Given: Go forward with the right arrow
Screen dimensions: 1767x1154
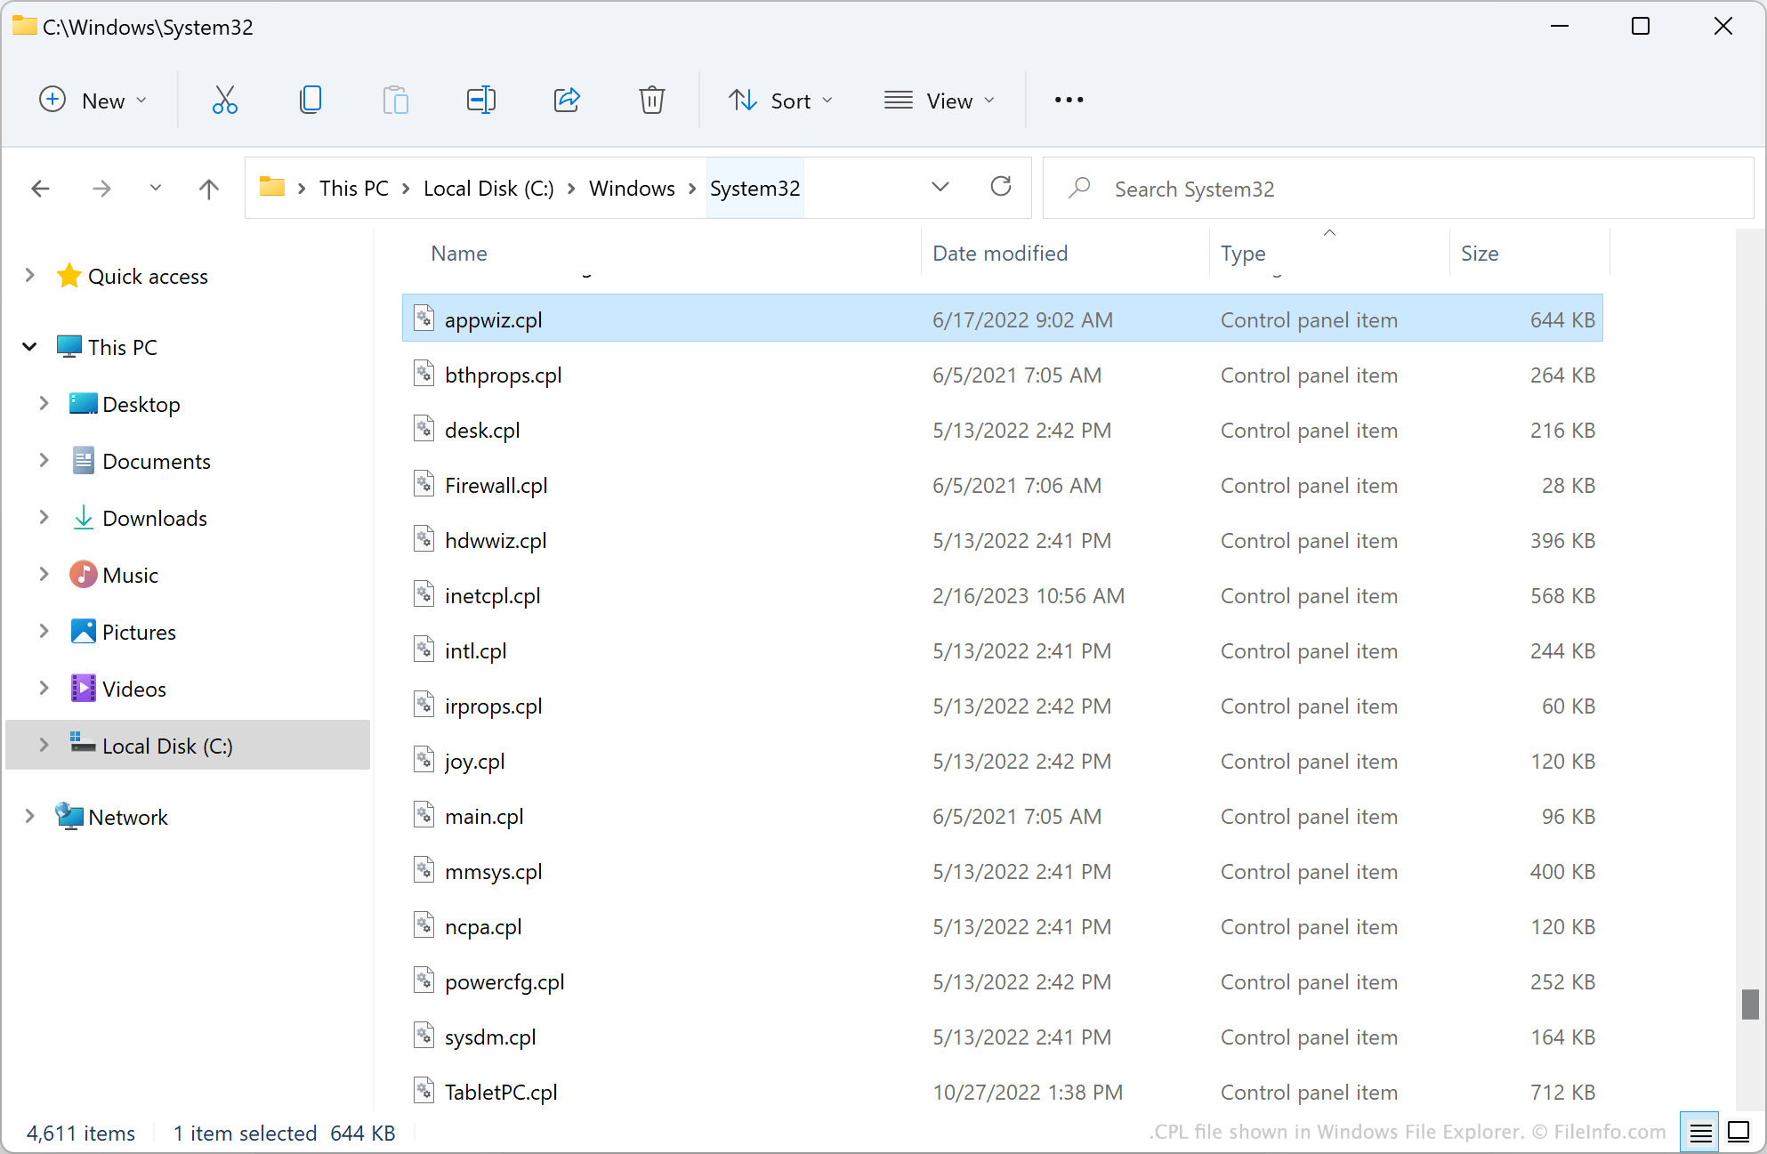Looking at the screenshot, I should tap(101, 189).
